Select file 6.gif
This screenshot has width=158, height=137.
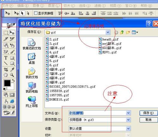(x=52, y=65)
